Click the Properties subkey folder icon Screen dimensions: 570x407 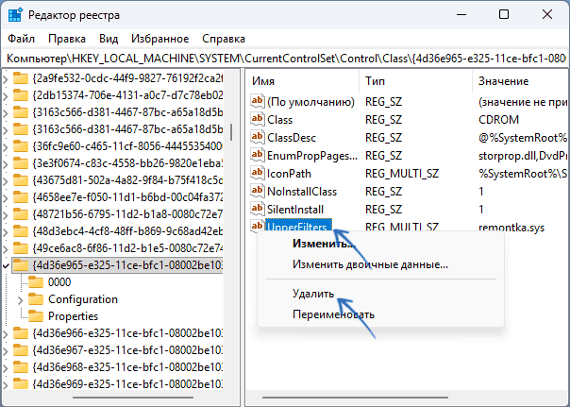pos(36,316)
